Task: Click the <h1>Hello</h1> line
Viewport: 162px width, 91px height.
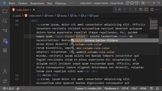Action: (47, 75)
